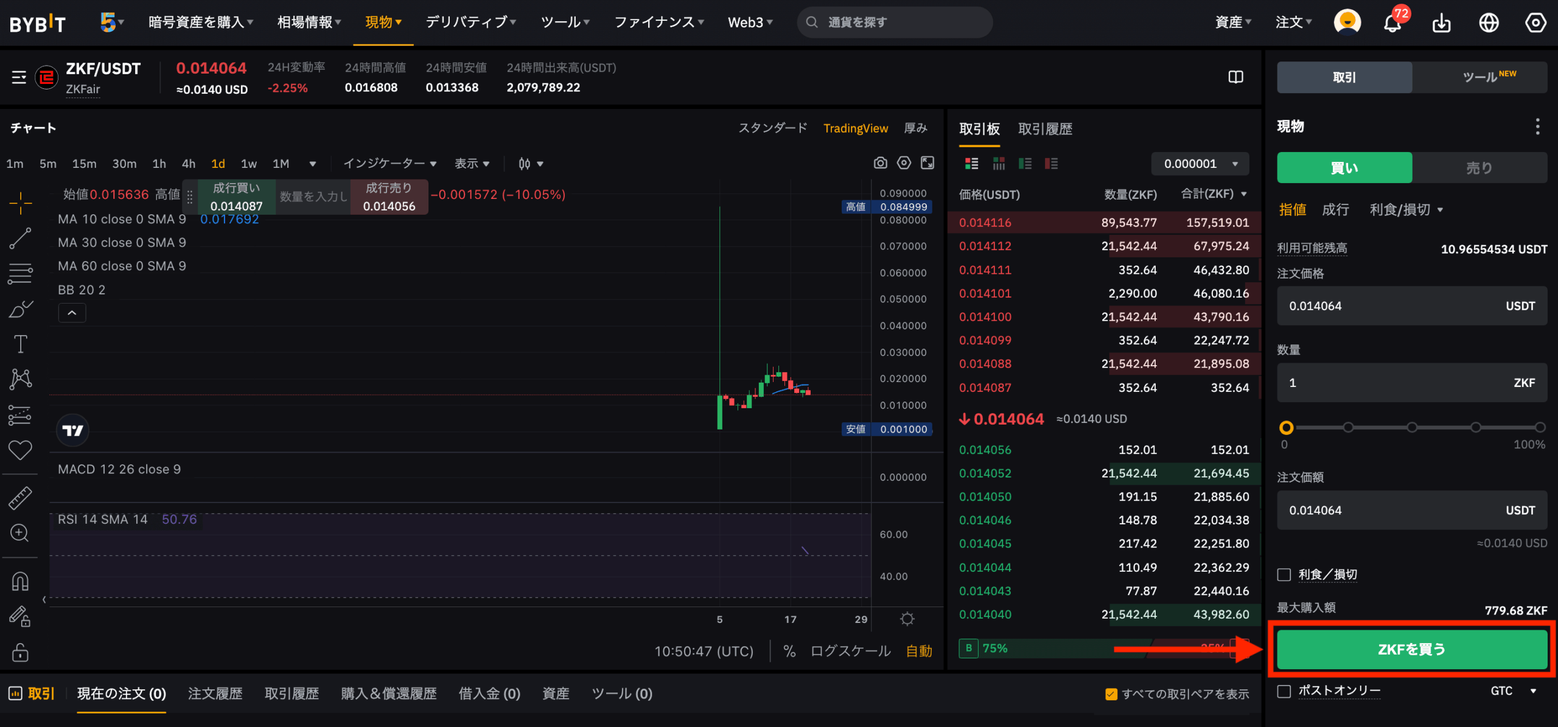Switch order side to 買い

pos(1344,168)
